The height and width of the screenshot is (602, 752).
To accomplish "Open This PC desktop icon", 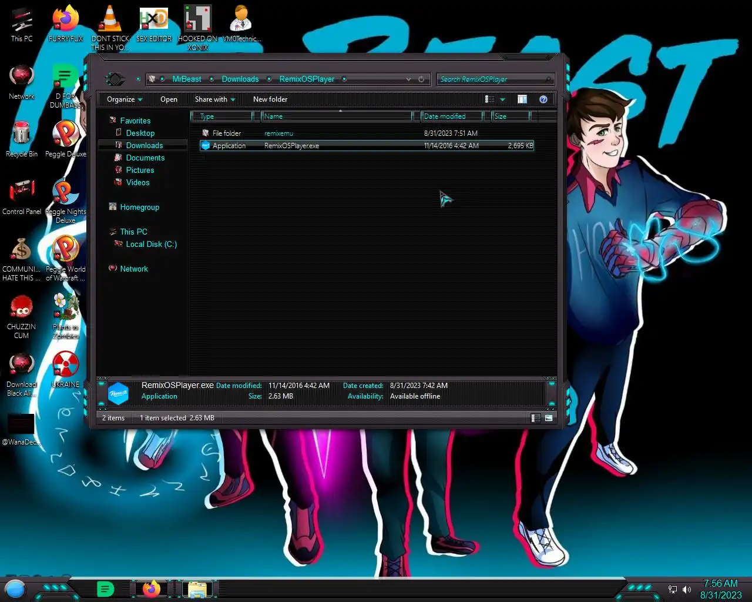I will 22,25.
